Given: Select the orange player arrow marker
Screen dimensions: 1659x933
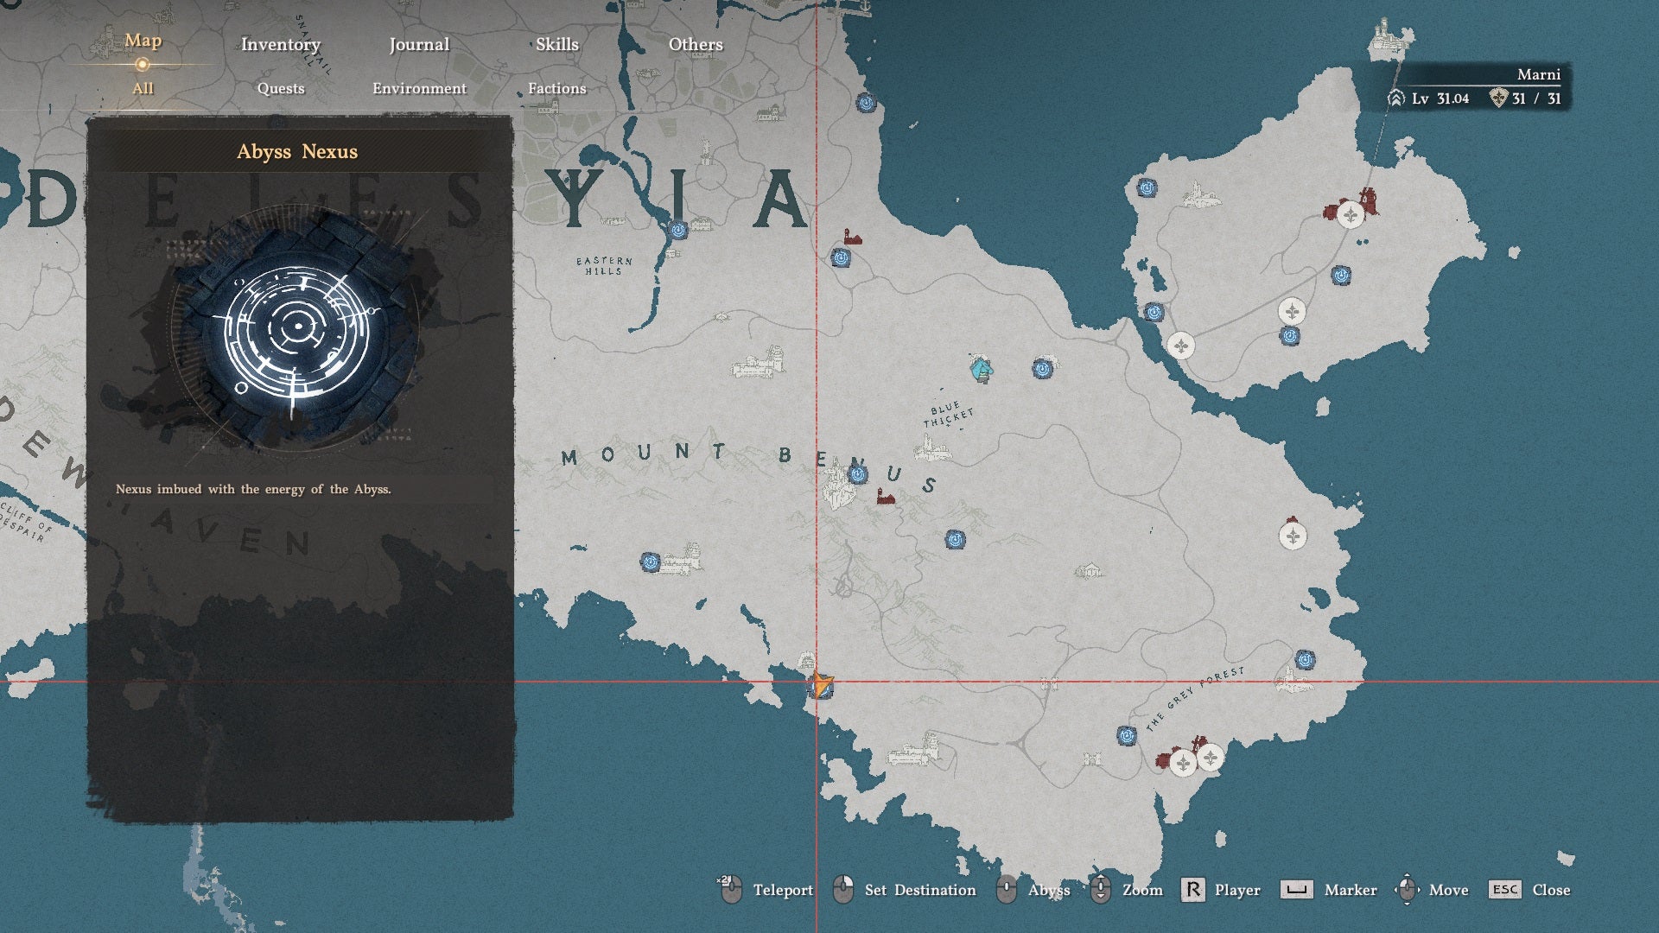Looking at the screenshot, I should pos(822,685).
